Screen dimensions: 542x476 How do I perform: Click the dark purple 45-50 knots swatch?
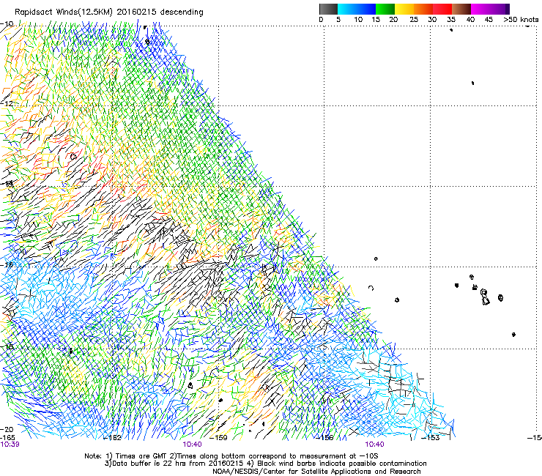500,9
